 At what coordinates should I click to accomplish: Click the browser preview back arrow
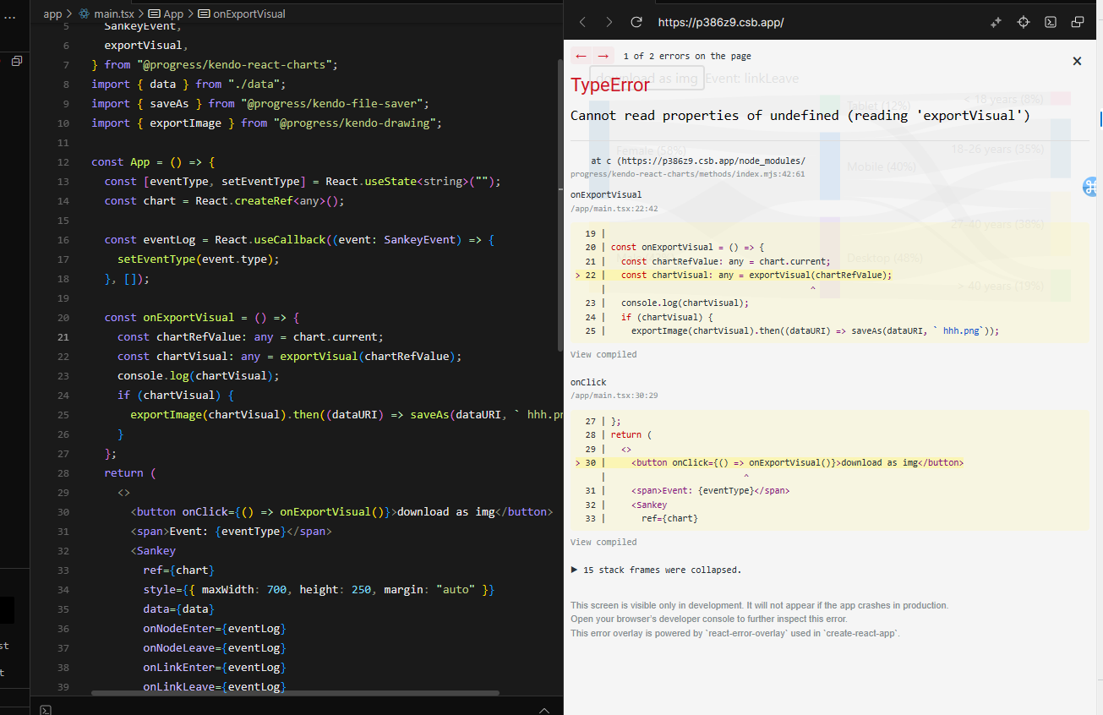(x=582, y=22)
